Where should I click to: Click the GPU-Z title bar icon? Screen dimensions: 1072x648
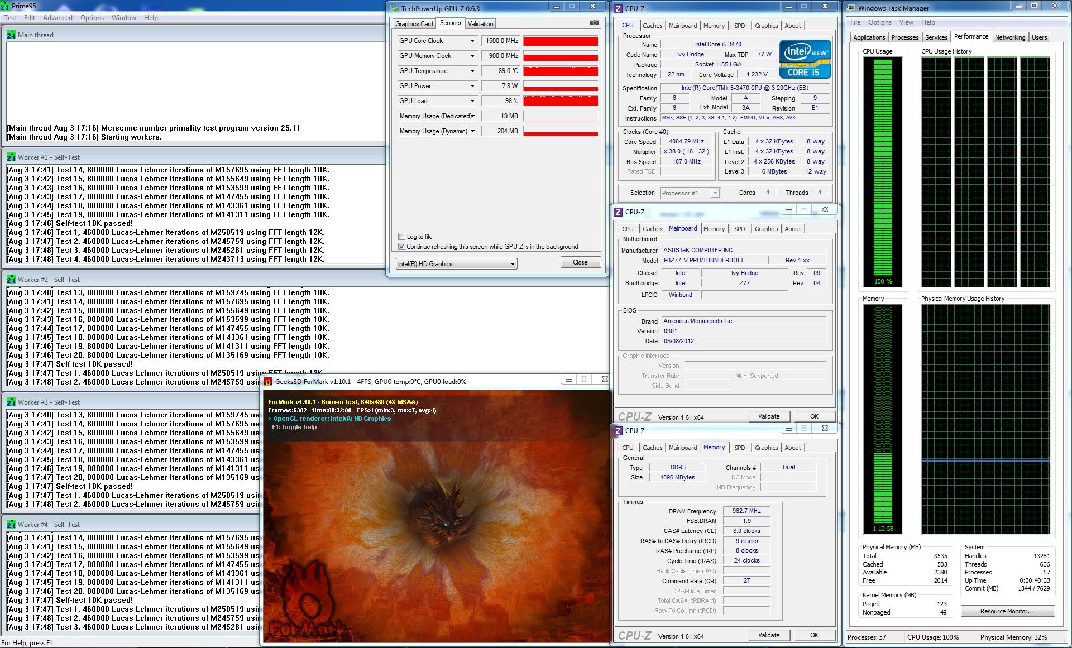click(x=394, y=8)
